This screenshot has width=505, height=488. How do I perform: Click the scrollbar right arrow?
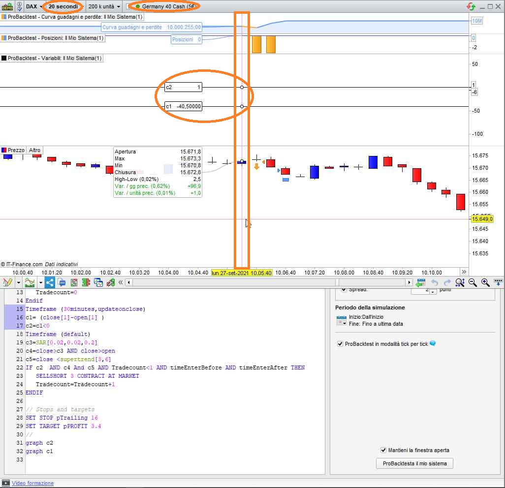pyautogui.click(x=410, y=283)
